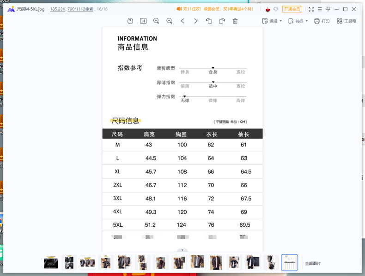The width and height of the screenshot is (365, 276).
Task: Maximize the image viewer window
Action: click(x=346, y=9)
